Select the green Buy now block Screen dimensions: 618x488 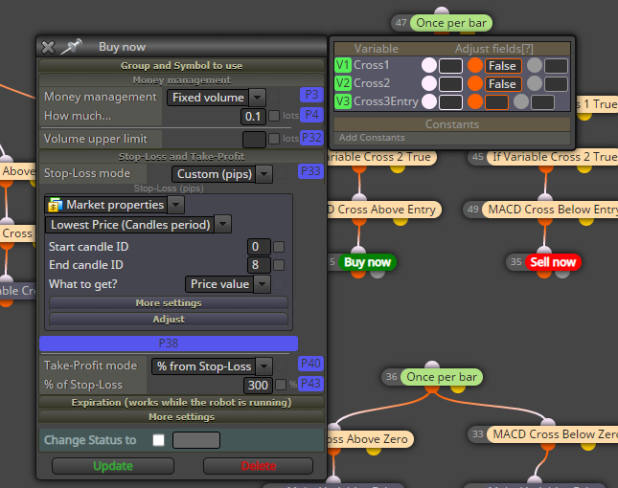point(367,262)
